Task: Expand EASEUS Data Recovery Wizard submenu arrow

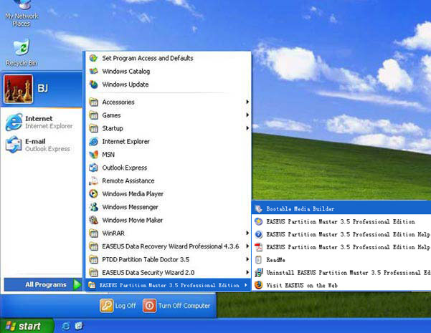Action: (247, 246)
